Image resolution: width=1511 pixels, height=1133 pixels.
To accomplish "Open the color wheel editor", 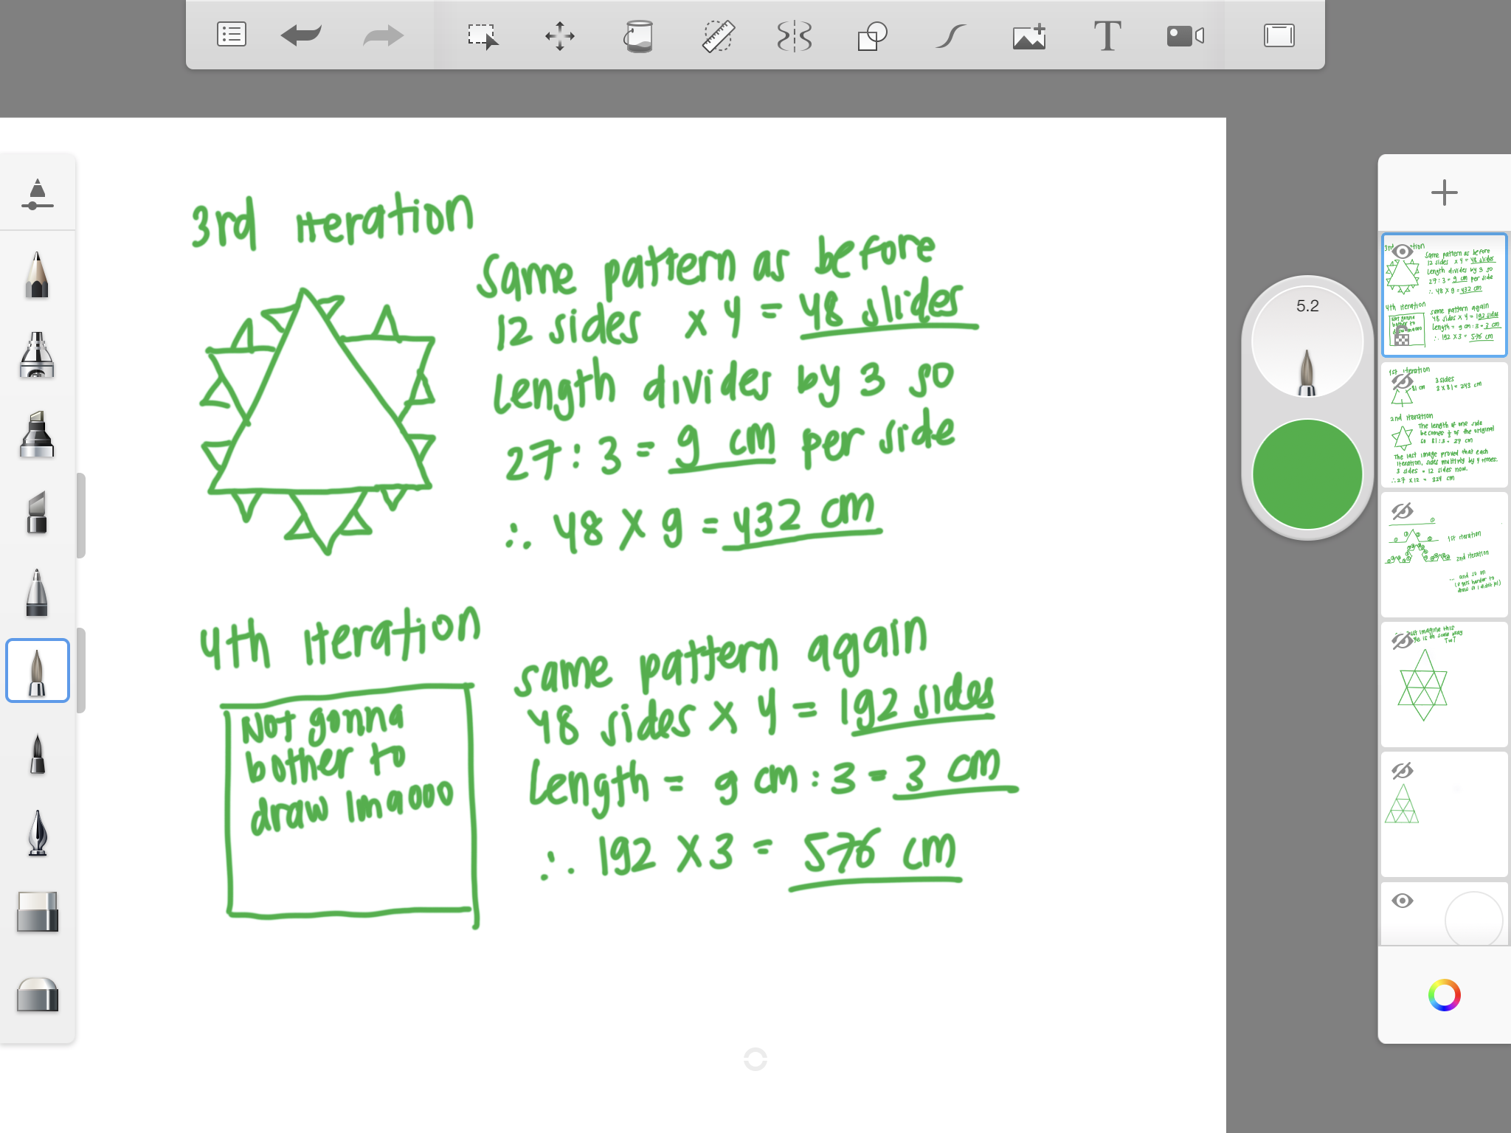I will point(1444,995).
